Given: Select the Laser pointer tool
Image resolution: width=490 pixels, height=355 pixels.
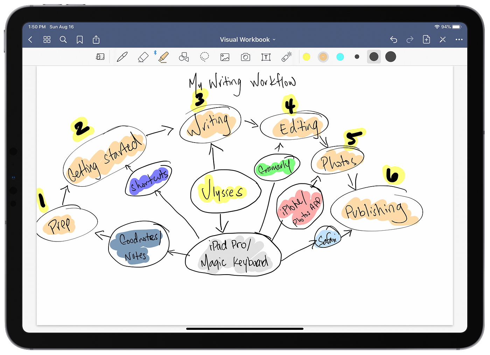Looking at the screenshot, I should click(287, 57).
